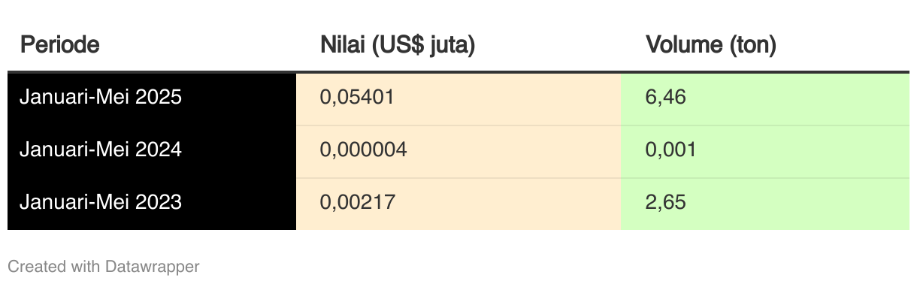Click the value 0,05401 in Nilai column
The width and height of the screenshot is (917, 284).
point(357,97)
